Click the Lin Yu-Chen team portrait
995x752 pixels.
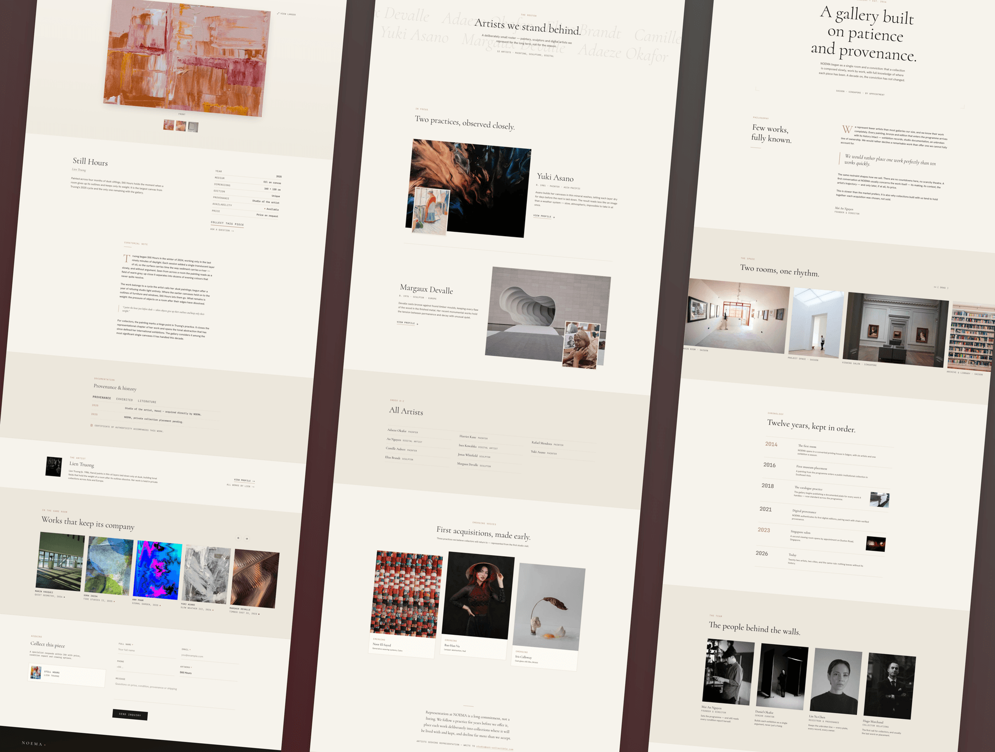[x=836, y=681]
